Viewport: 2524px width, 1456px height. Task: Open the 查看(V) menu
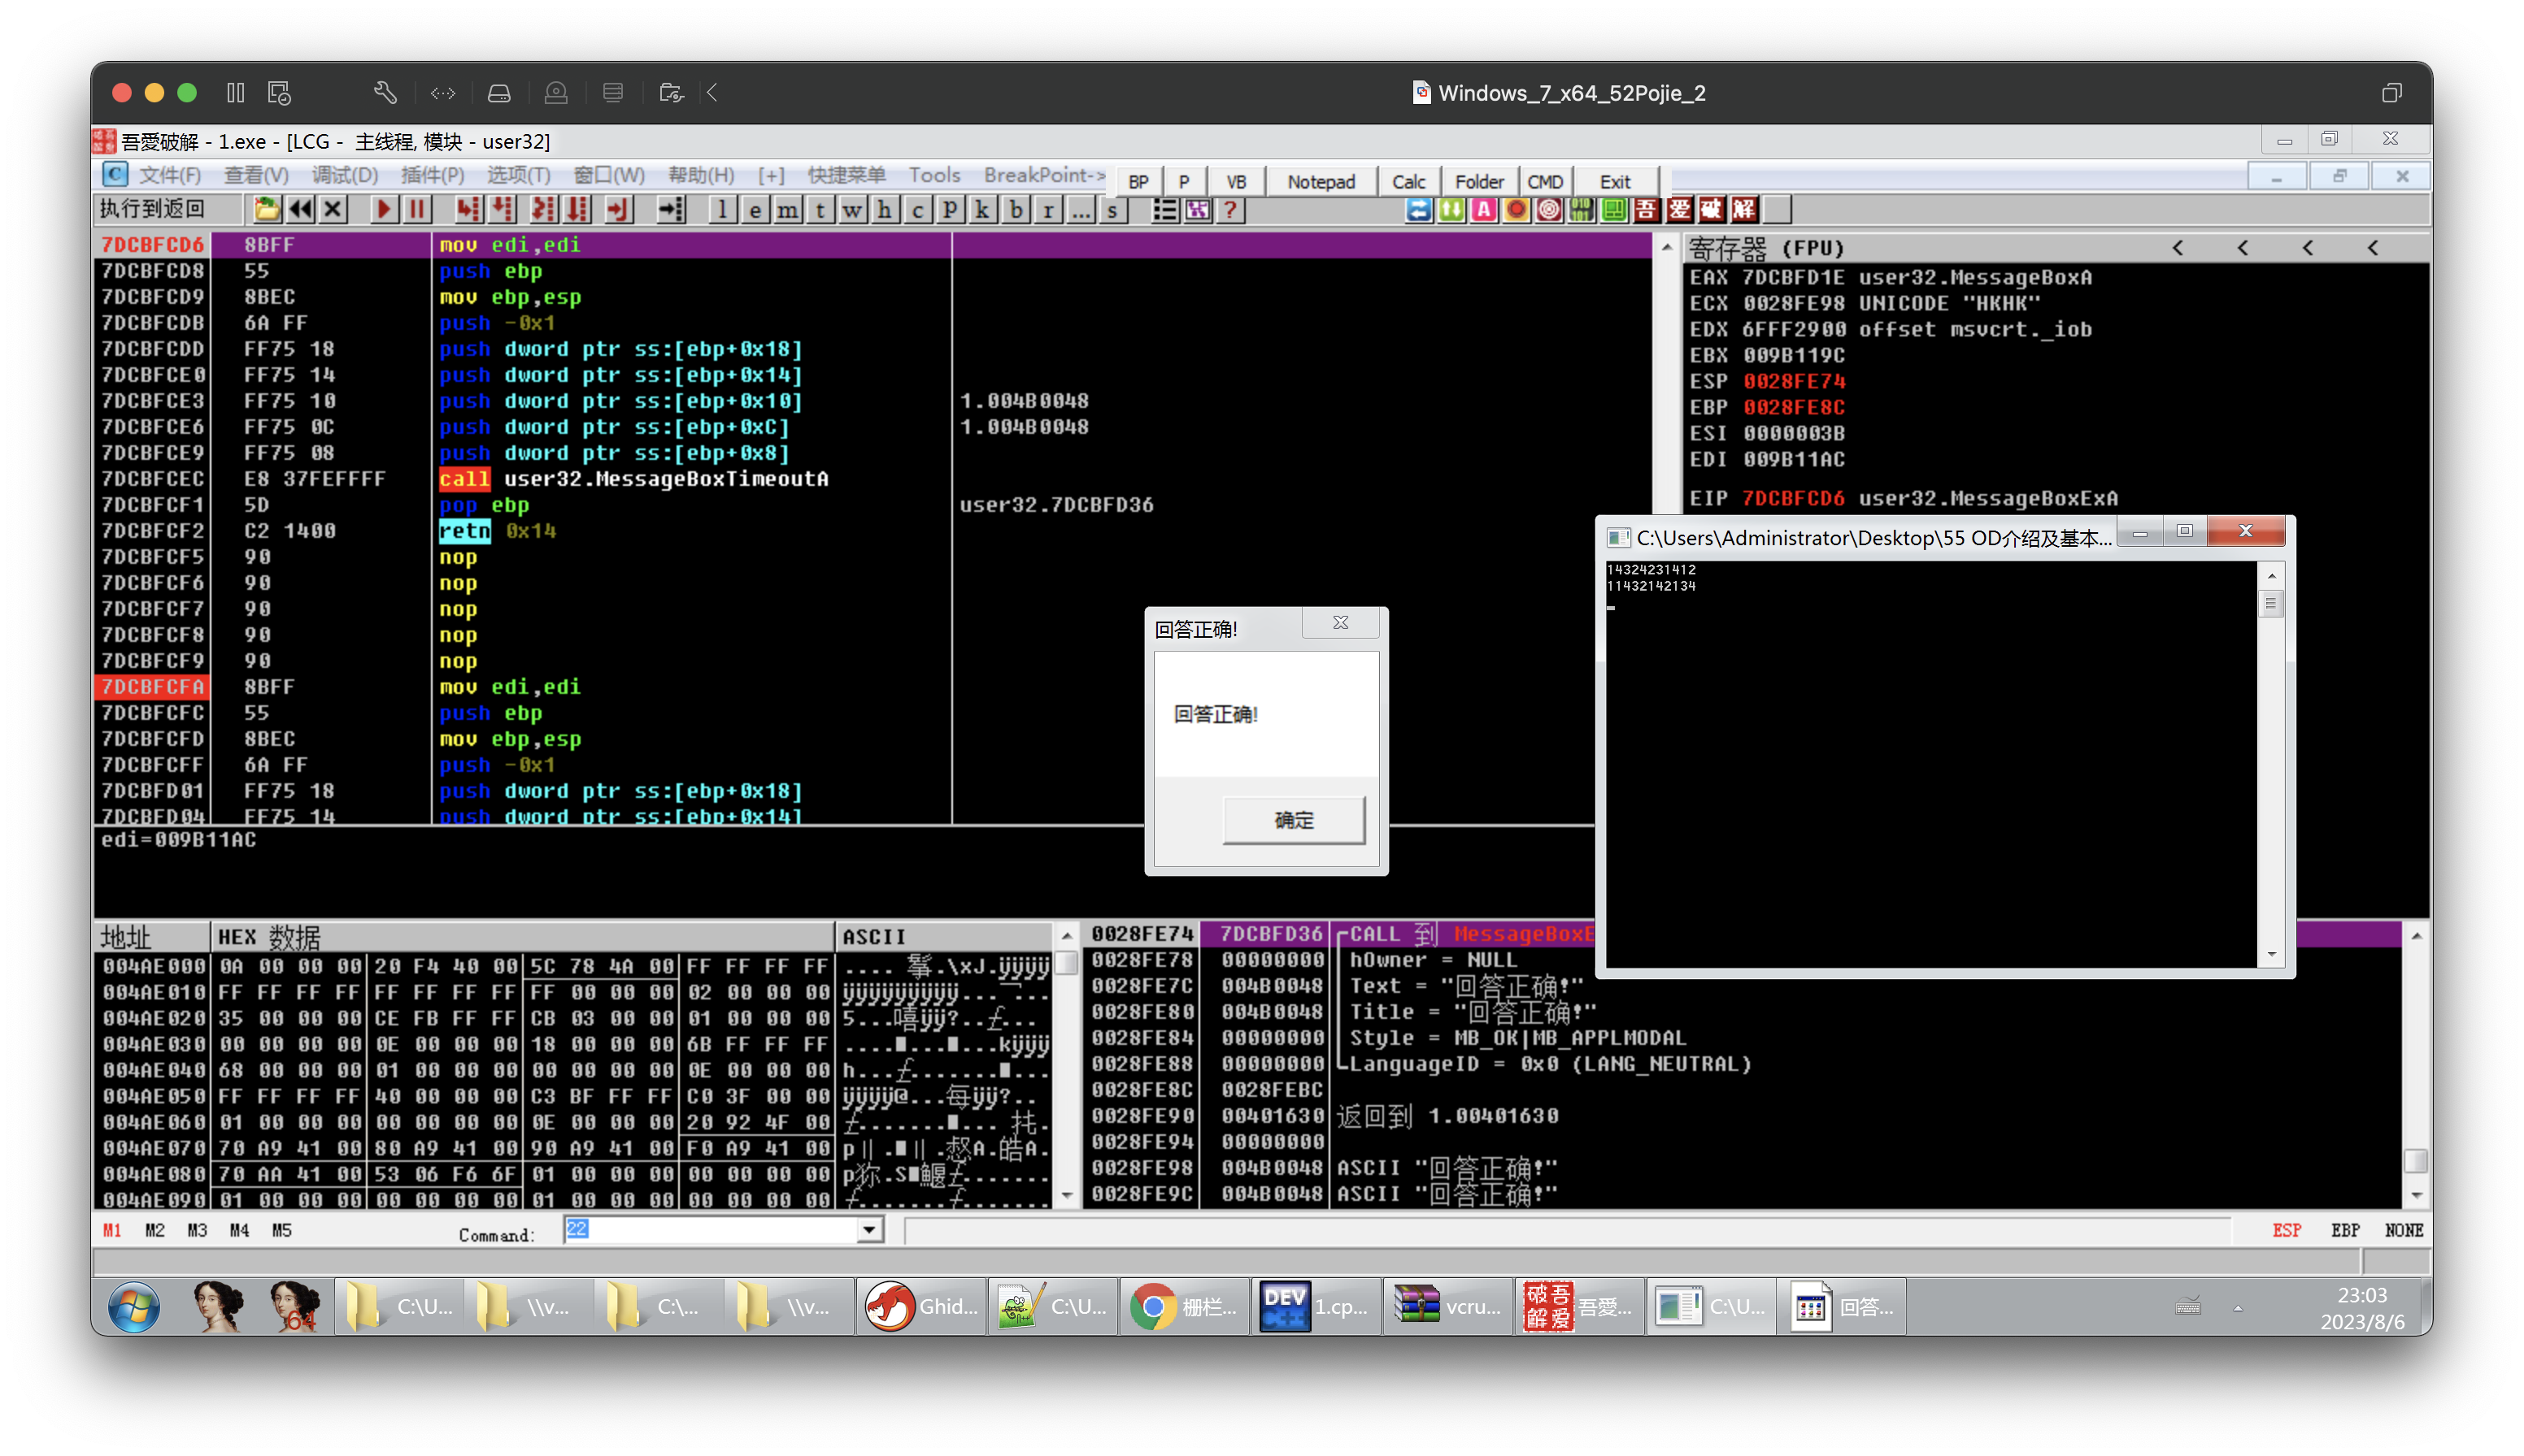pyautogui.click(x=256, y=175)
